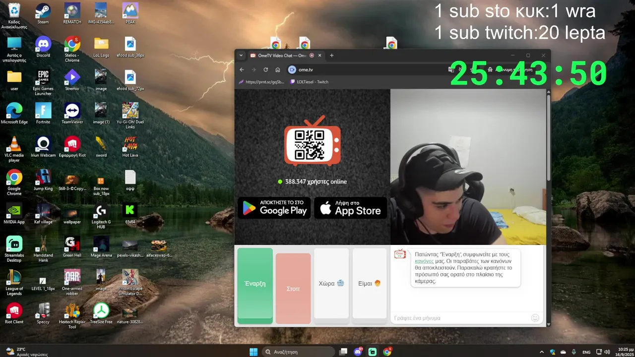Image resolution: width=635 pixels, height=357 pixels.
Task: Open the Streamlabs Desktop shortcut
Action: (14, 249)
